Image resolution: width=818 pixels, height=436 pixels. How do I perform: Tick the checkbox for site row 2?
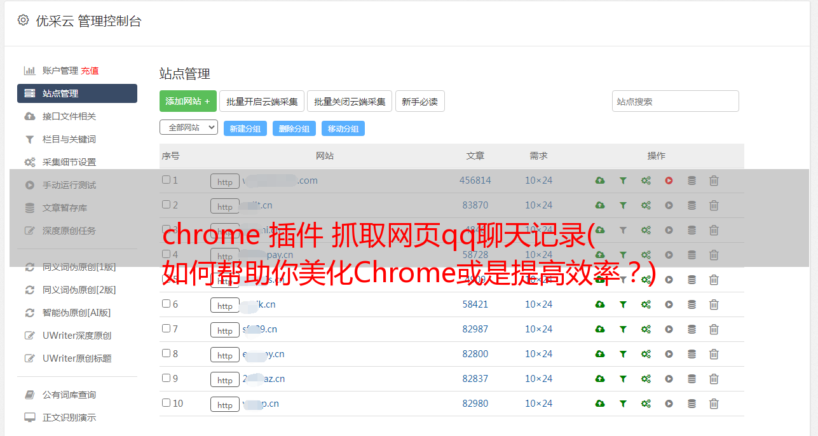(x=166, y=205)
